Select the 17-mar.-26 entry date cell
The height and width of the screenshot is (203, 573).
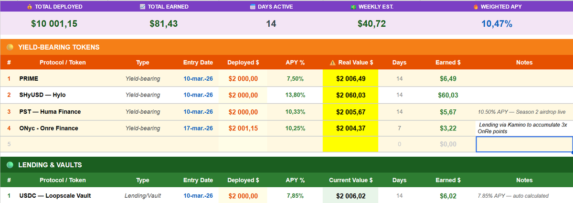tap(198, 128)
